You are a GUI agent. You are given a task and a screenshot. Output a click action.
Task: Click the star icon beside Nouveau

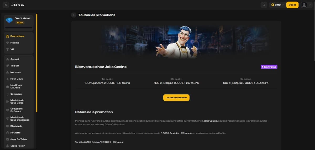(7, 72)
